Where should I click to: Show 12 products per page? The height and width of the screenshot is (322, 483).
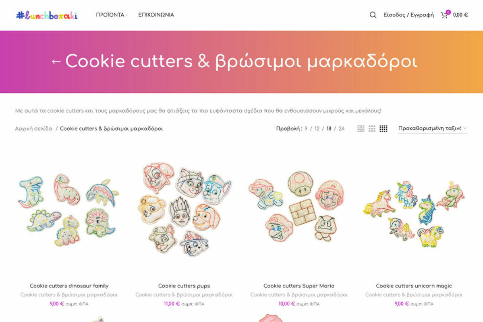point(317,129)
